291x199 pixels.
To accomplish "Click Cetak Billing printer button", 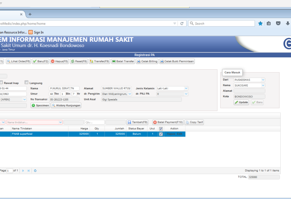I will coord(147,61).
